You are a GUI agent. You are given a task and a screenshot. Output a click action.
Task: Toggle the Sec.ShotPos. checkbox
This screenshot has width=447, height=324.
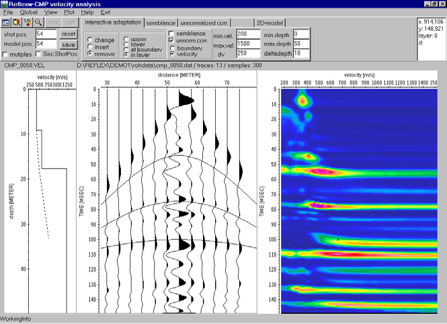pyautogui.click(x=39, y=53)
